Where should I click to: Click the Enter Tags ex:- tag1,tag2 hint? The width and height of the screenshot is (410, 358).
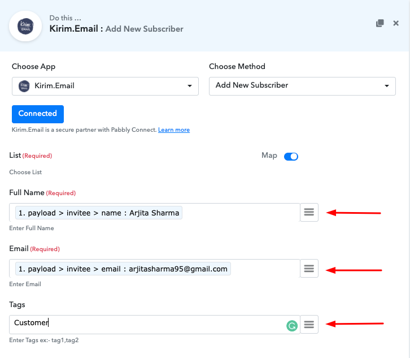pos(44,340)
